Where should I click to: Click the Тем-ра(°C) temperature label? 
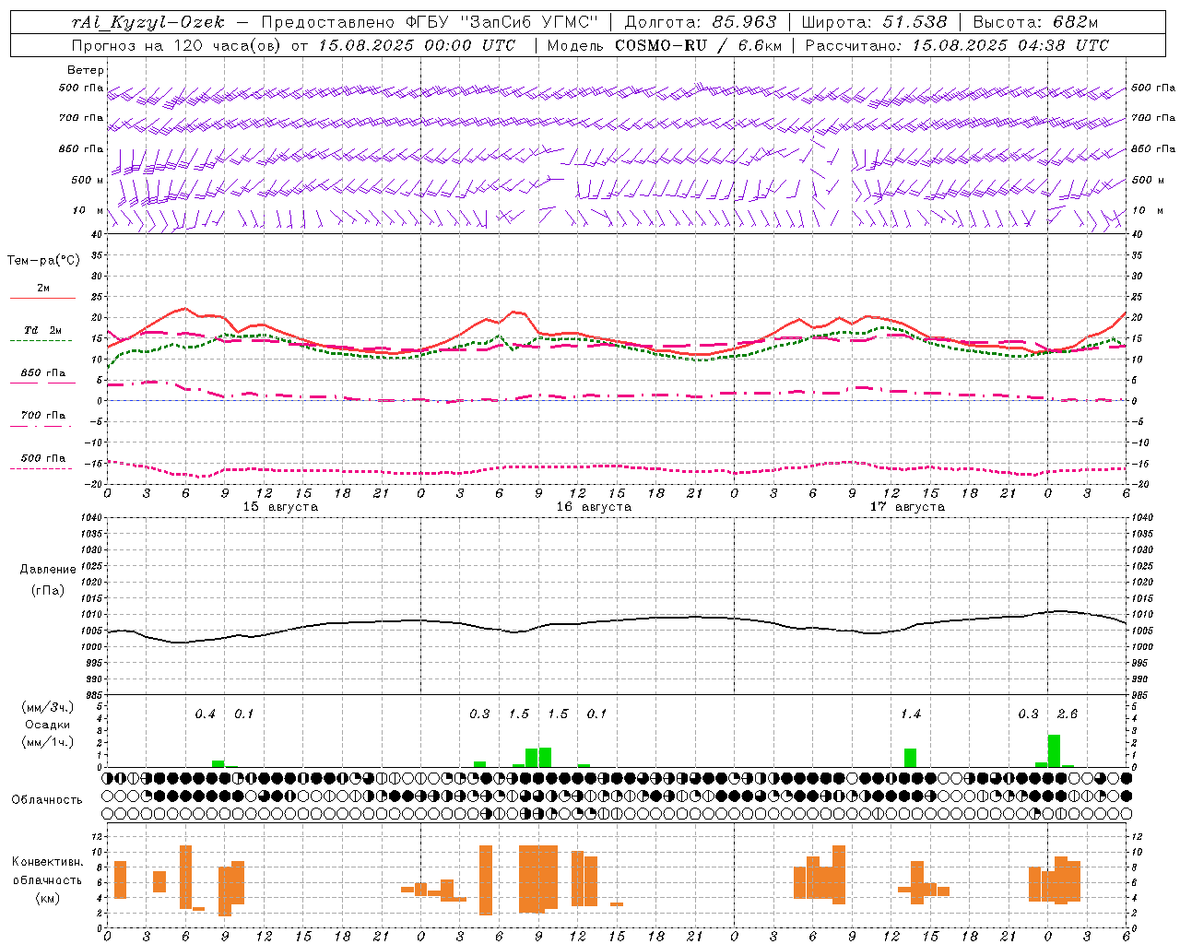(43, 261)
